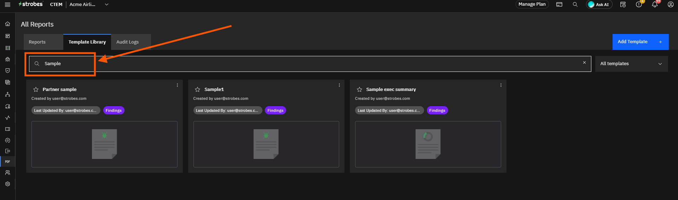Click the All Reports heading

(x=37, y=24)
